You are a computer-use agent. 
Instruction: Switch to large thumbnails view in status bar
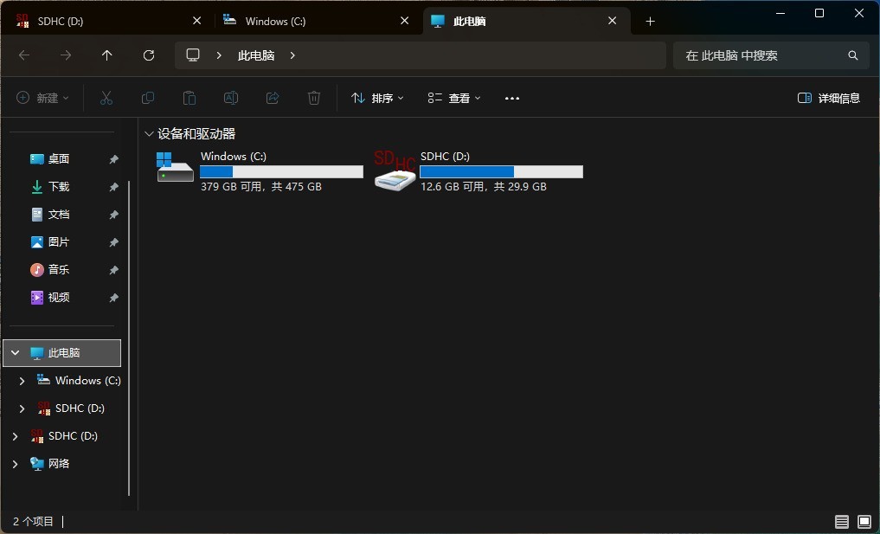pyautogui.click(x=863, y=522)
